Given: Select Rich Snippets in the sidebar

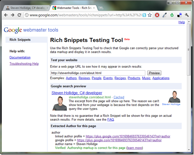Looking at the screenshot, I should point(20,40).
